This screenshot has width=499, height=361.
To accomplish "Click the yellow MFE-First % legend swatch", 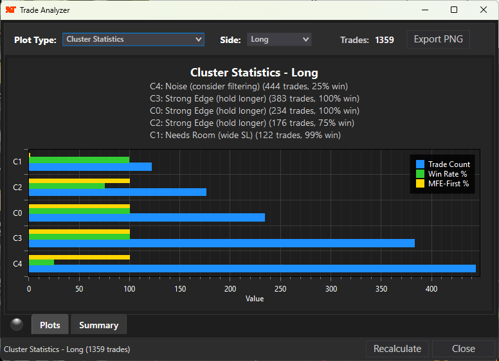I will point(421,184).
